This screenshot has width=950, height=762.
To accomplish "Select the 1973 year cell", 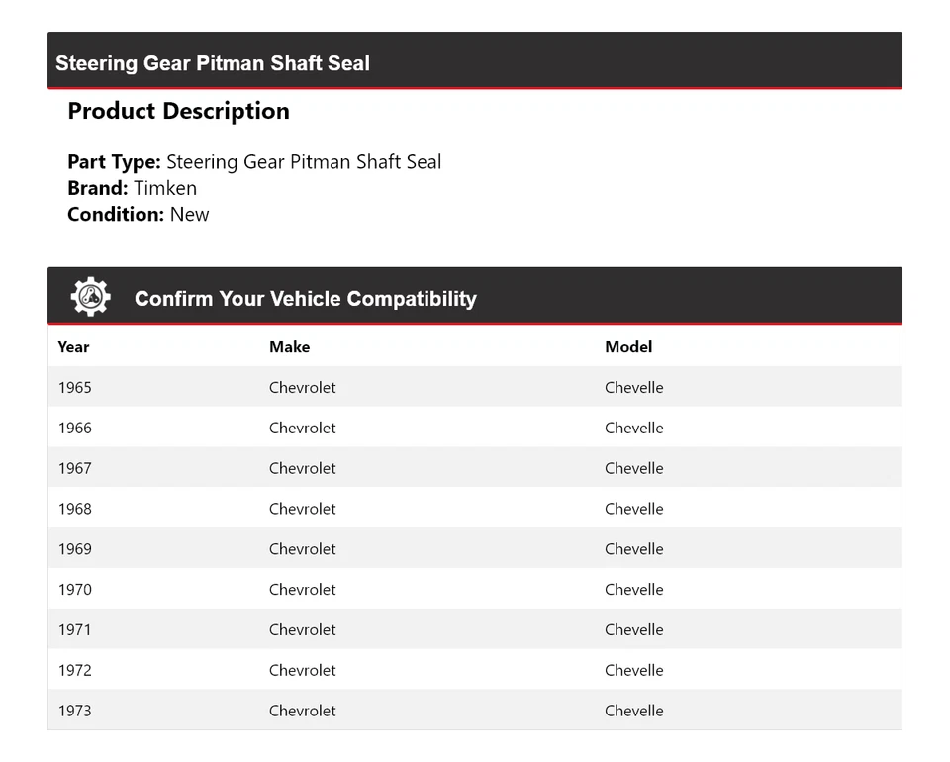I will pos(74,712).
